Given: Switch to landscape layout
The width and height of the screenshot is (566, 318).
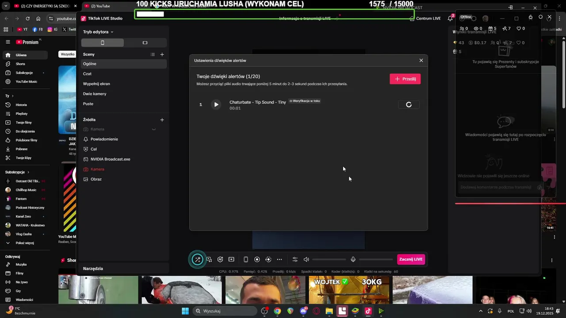Looking at the screenshot, I should pyautogui.click(x=145, y=42).
